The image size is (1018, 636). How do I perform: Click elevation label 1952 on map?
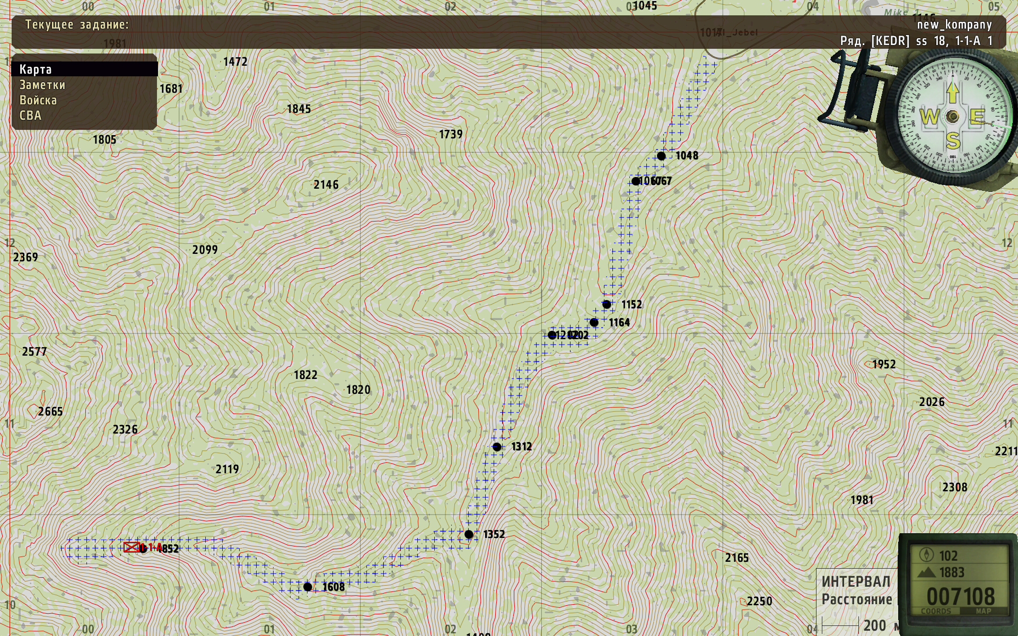(x=884, y=365)
